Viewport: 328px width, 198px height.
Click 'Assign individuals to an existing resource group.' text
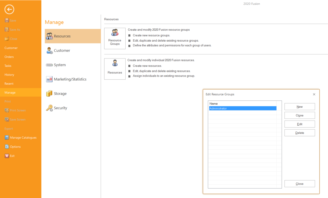coord(164,76)
